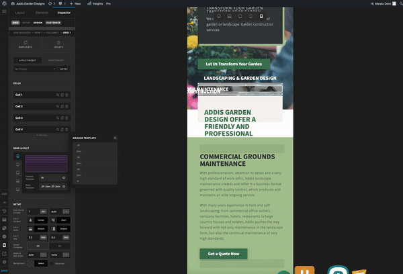Screen dimensions: 403x274
Task: Open the Marato Devs user account
Action: (383, 3)
